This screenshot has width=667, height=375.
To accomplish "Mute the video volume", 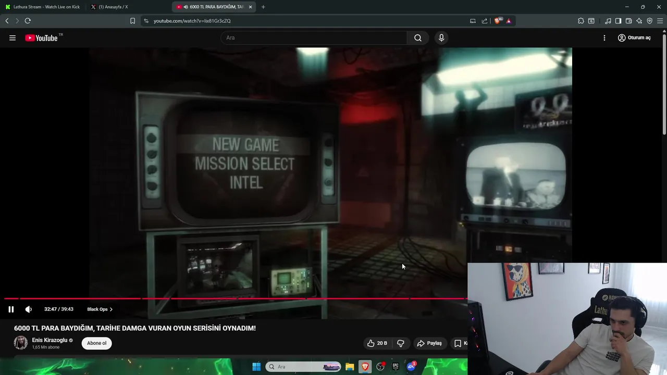I will coord(29,309).
